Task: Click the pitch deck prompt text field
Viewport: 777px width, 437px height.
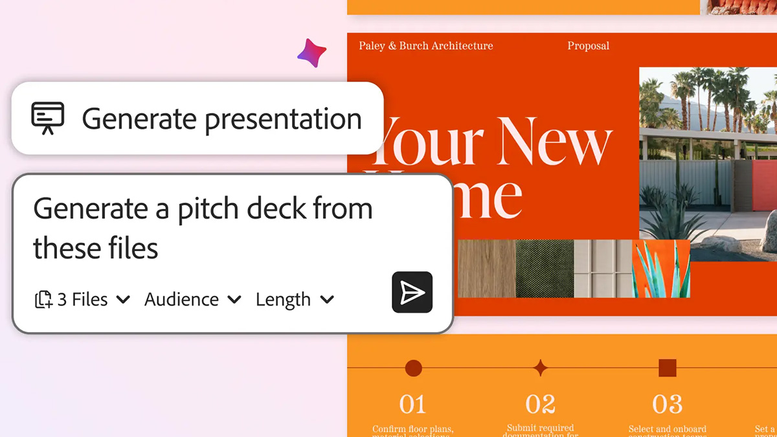Action: pos(202,228)
